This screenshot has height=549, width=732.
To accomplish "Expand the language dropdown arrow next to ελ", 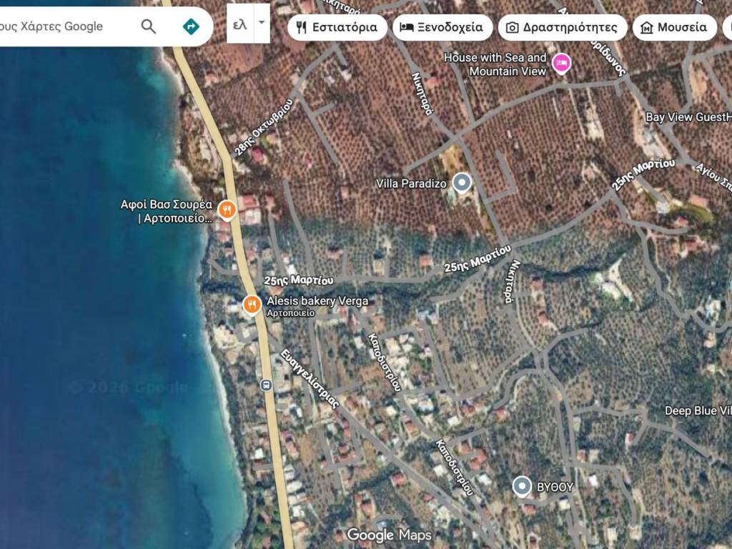I will (262, 23).
